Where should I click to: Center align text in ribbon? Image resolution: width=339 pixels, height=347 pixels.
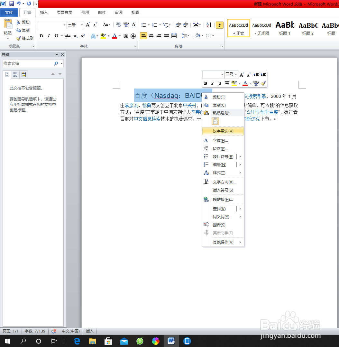click(x=151, y=36)
